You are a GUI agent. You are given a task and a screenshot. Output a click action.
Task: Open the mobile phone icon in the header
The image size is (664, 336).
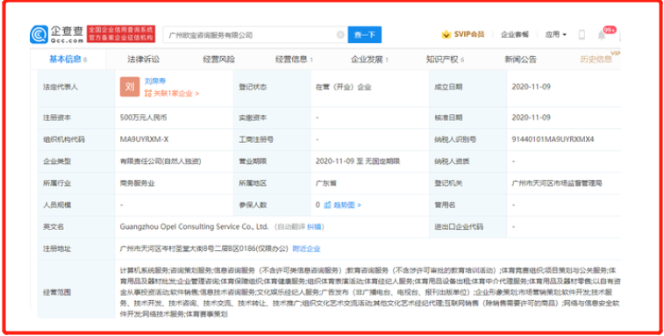tap(582, 35)
